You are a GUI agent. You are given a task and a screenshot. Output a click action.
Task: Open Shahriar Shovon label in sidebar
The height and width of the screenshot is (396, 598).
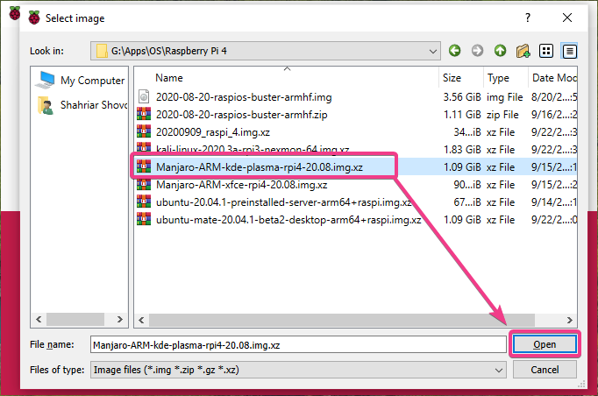(94, 105)
